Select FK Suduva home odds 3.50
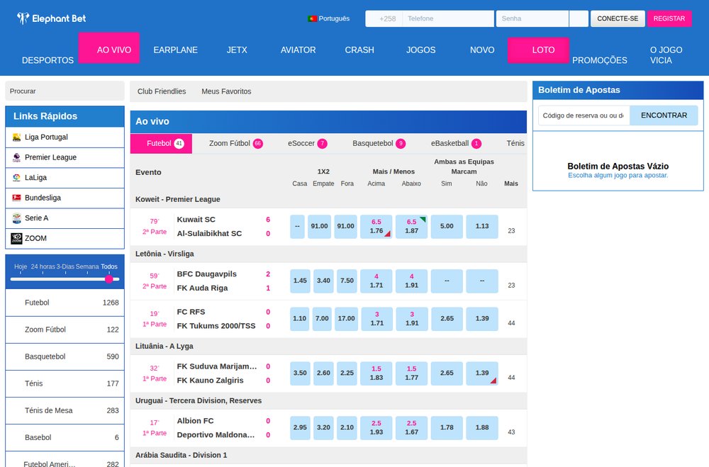 [300, 373]
